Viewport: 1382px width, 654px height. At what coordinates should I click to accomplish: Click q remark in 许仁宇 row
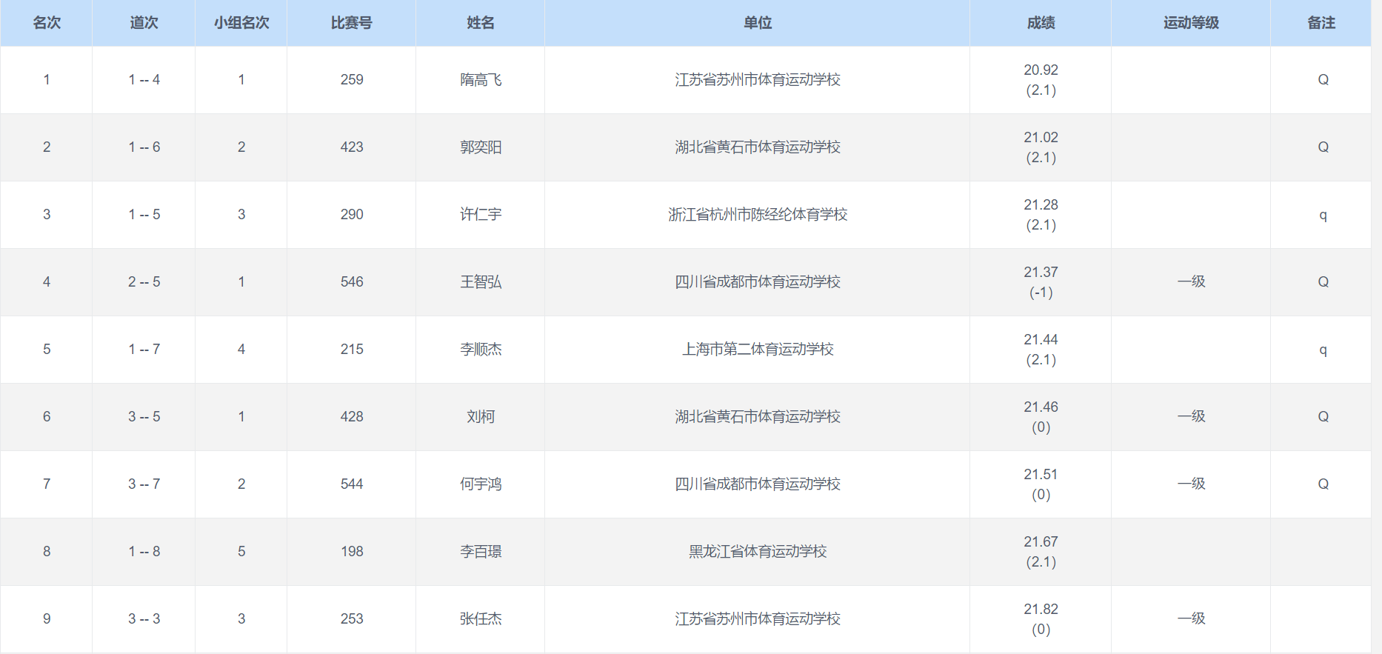(x=1323, y=216)
